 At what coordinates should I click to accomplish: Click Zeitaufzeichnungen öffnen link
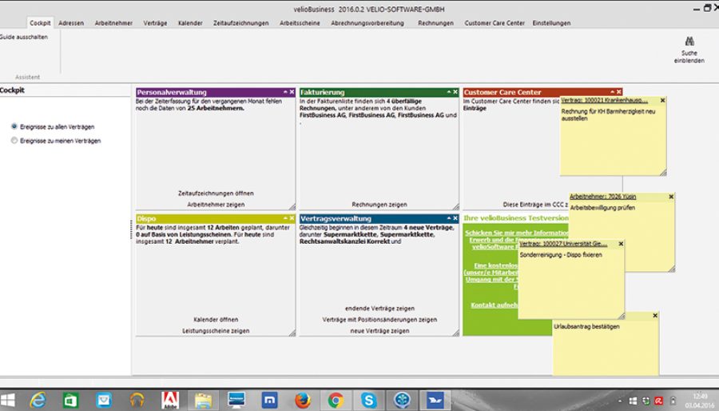point(216,194)
